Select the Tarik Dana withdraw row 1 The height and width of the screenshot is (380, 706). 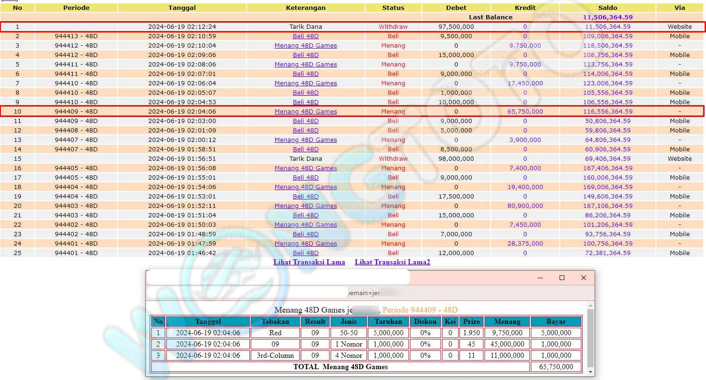[306, 27]
